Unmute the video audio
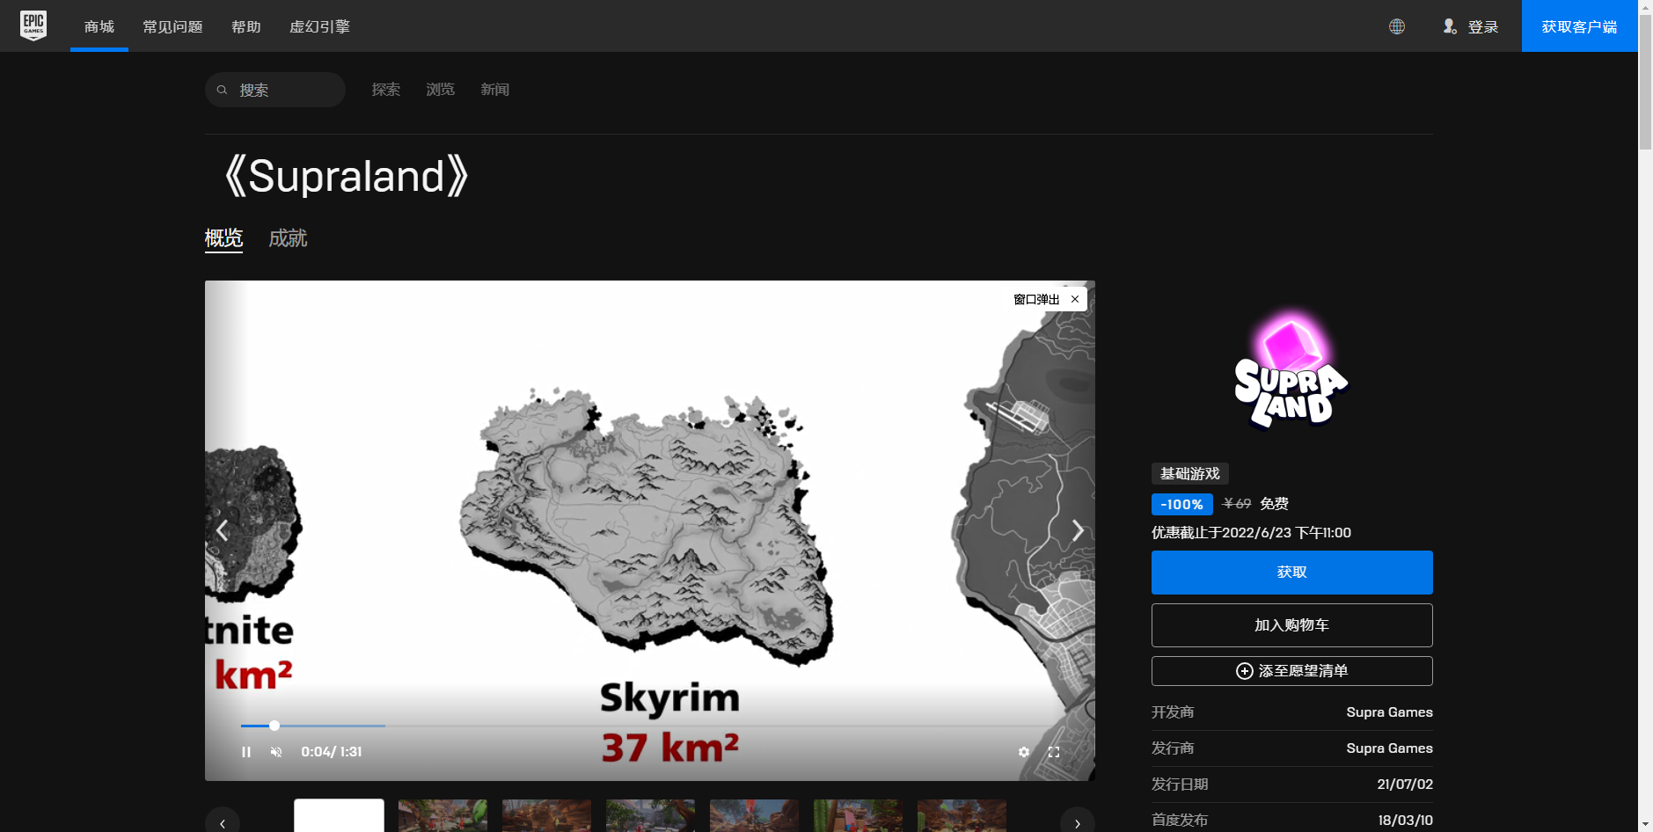Screen dimensions: 1653x832 tap(276, 752)
